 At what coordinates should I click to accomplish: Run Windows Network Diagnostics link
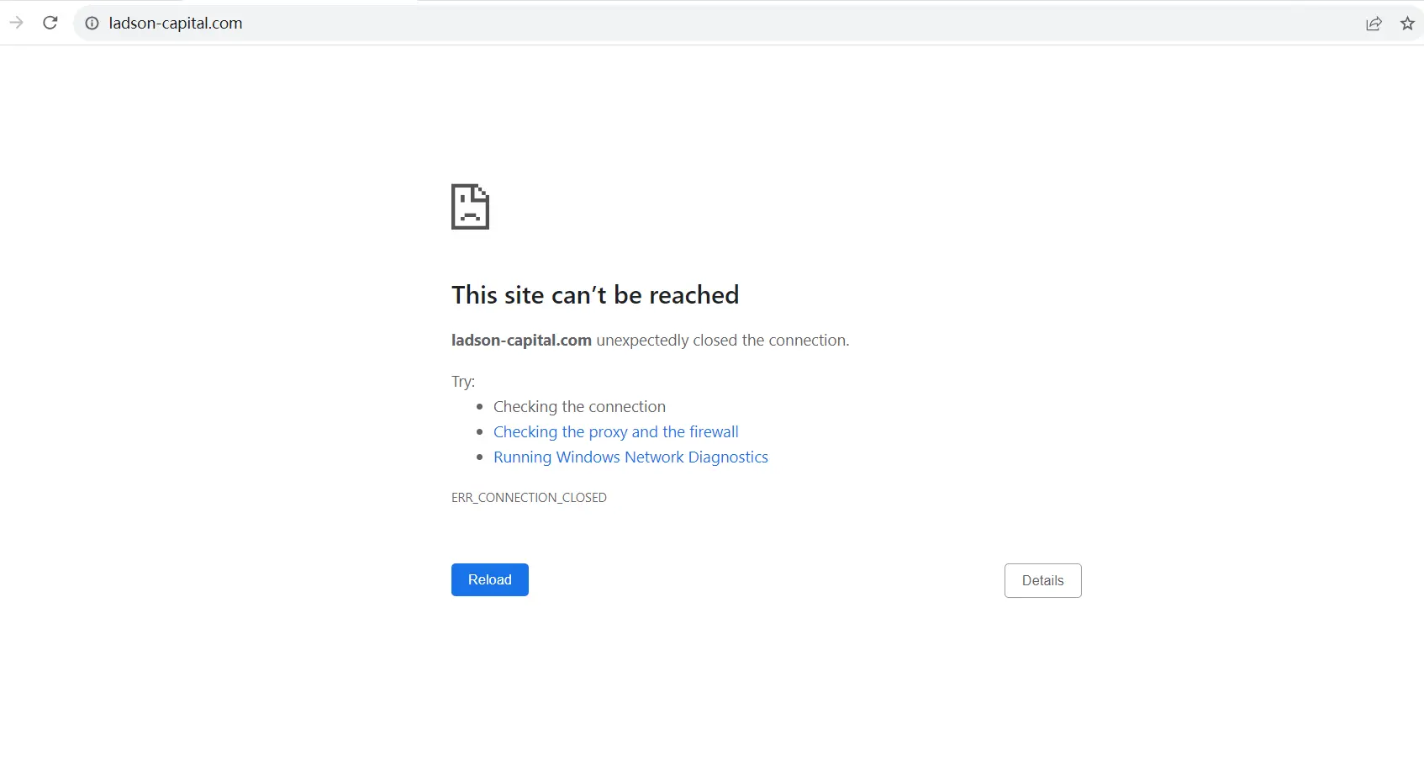(x=630, y=457)
